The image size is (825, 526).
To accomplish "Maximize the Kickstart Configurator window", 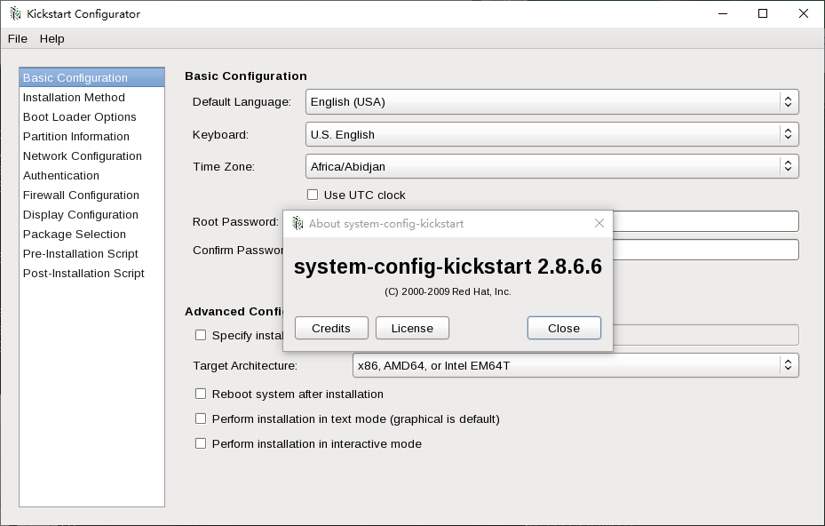I will (x=763, y=13).
